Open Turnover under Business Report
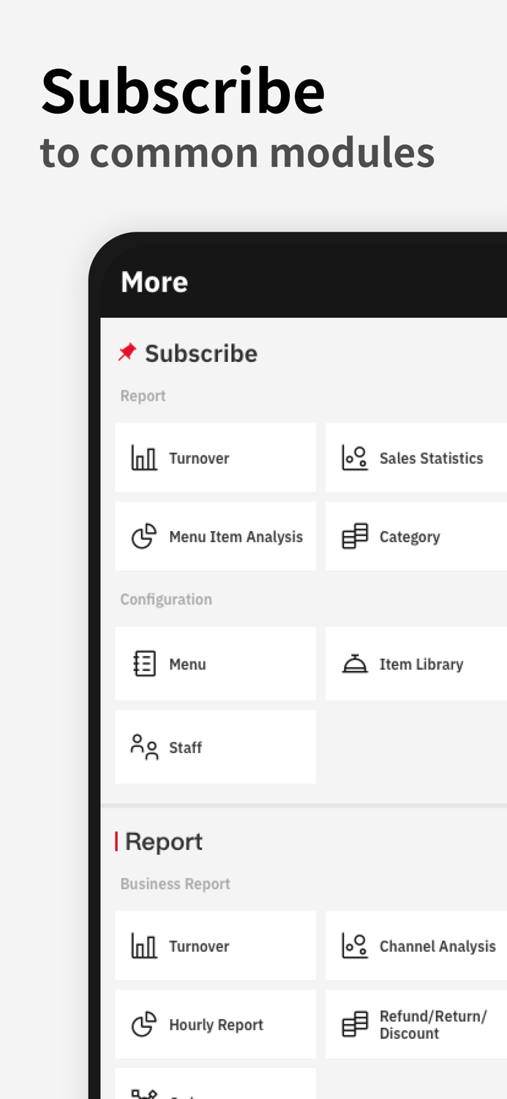 (x=215, y=945)
